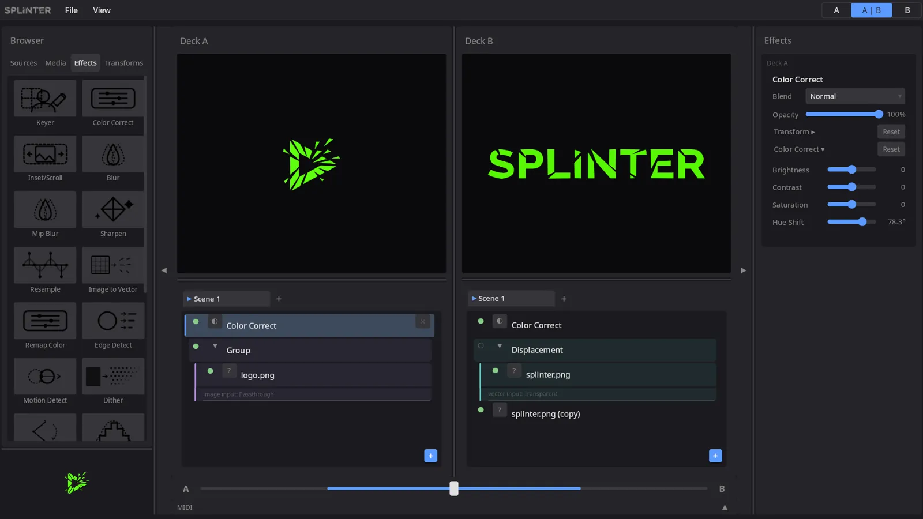The height and width of the screenshot is (519, 923).
Task: Collapse the Group layer in Deck A
Action: point(215,347)
